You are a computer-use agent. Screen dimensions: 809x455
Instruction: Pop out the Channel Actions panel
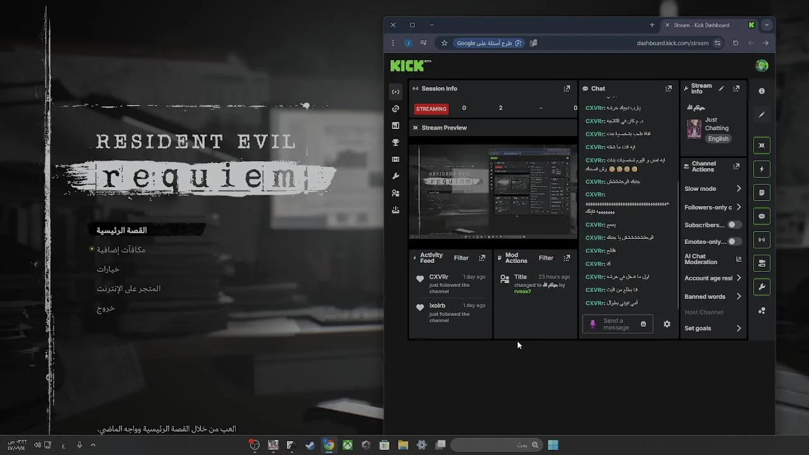click(x=736, y=166)
